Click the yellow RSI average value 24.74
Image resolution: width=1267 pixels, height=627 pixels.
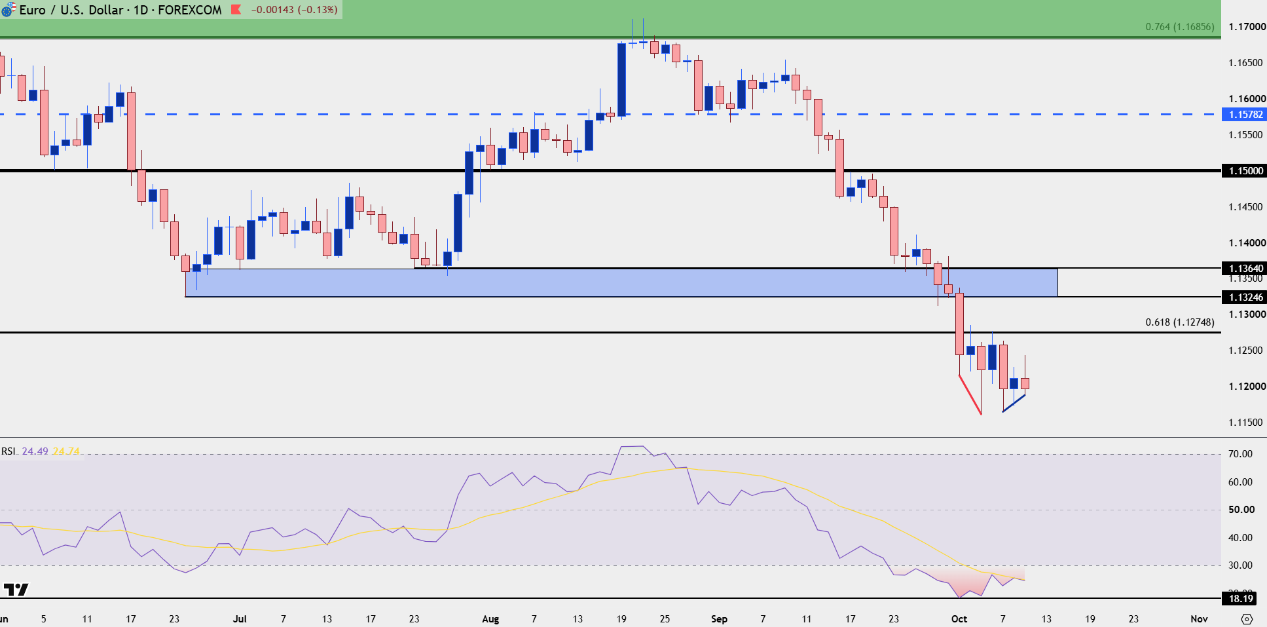66,451
